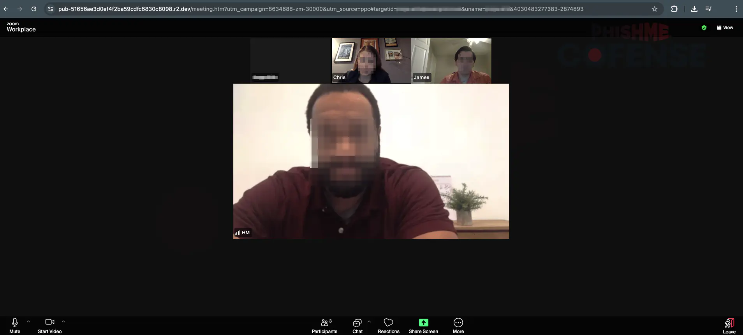Open Reactions heart icon
This screenshot has width=743, height=335.
coord(388,325)
